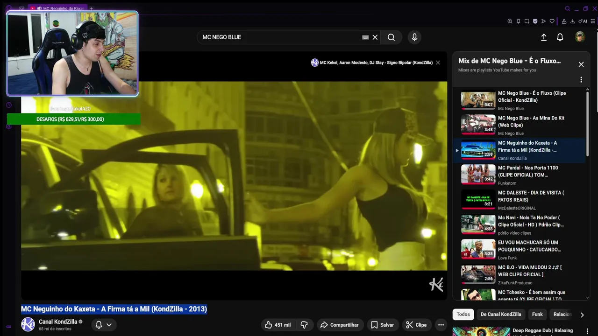
Task: Open the YouTube account avatar
Action: click(580, 37)
